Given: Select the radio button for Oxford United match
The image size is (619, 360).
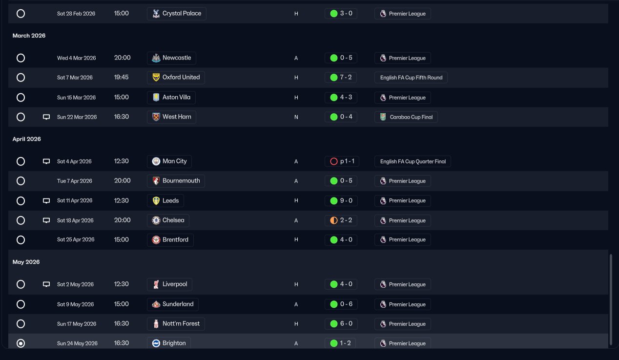Looking at the screenshot, I should (21, 78).
